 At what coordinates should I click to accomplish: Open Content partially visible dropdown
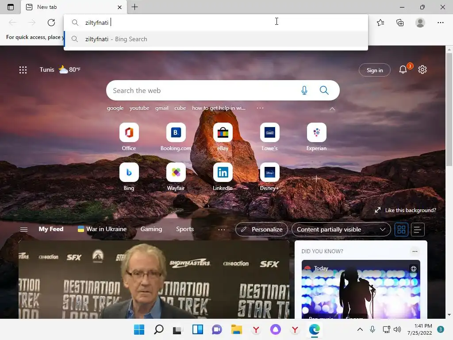(341, 229)
